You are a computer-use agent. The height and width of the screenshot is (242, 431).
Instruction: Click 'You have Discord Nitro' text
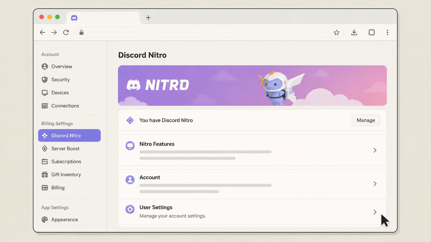[x=166, y=120]
